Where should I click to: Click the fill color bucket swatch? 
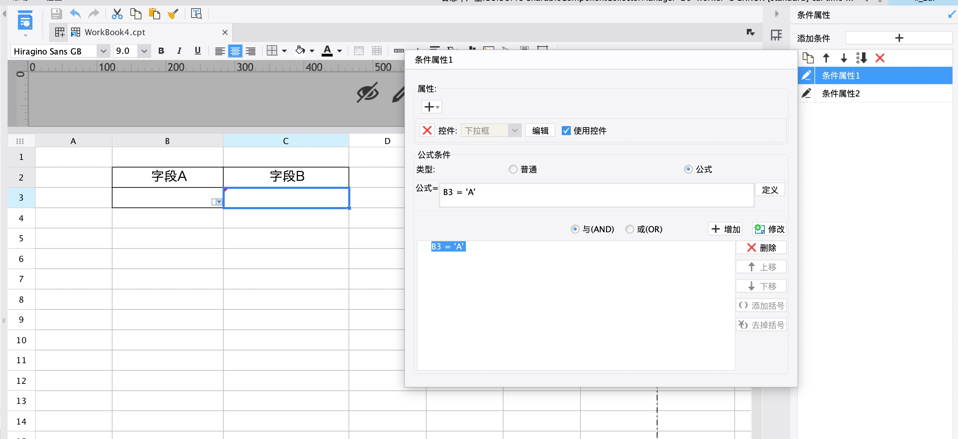pos(300,50)
